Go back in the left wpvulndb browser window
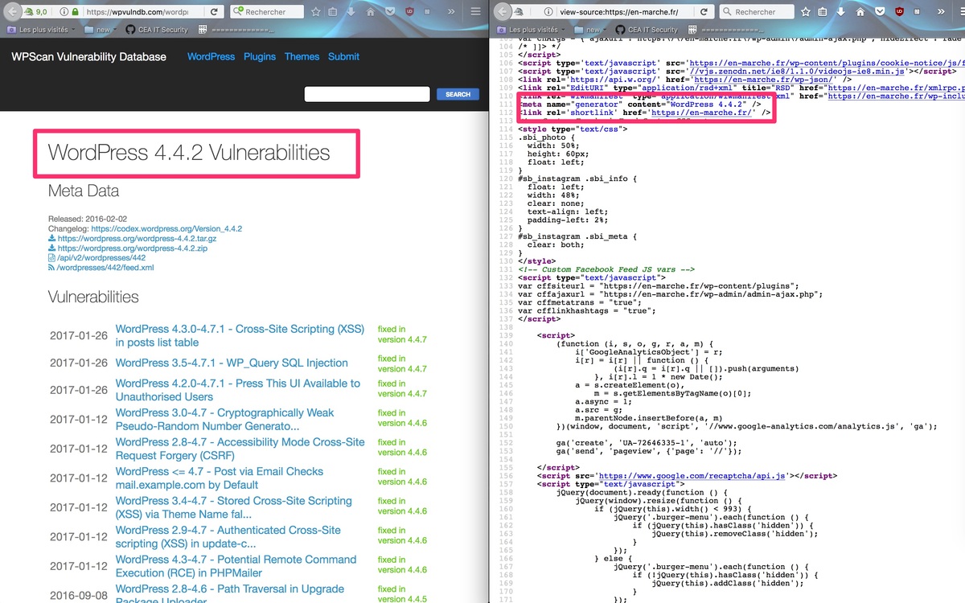The height and width of the screenshot is (603, 965). 13,12
